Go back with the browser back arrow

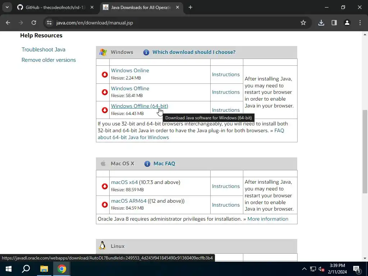[x=8, y=23]
